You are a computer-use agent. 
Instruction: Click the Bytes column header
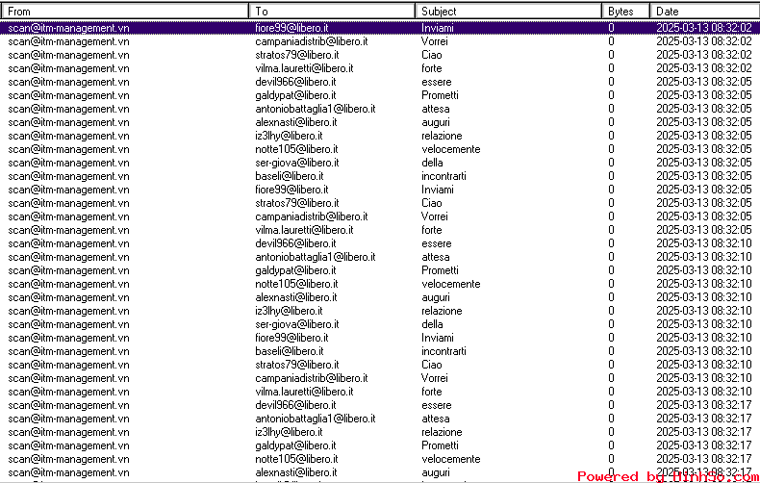(x=625, y=12)
